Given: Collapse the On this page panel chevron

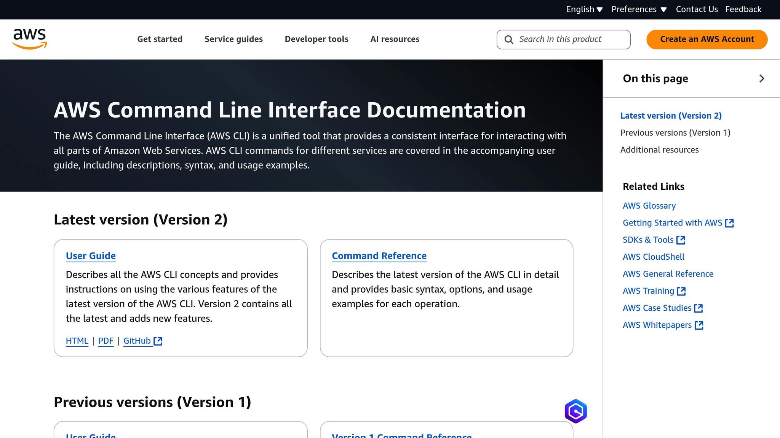Looking at the screenshot, I should 762,79.
